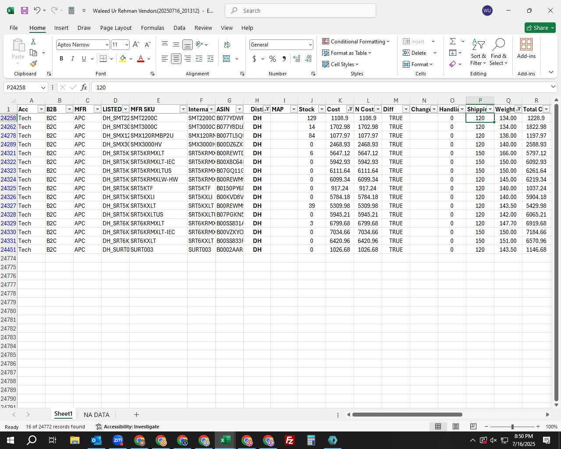Click the Save icon in title bar
This screenshot has width=561, height=449.
click(25, 11)
